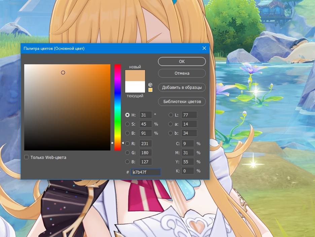Open Библиотеки цветов
Image resolution: width=315 pixels, height=237 pixels.
182,102
